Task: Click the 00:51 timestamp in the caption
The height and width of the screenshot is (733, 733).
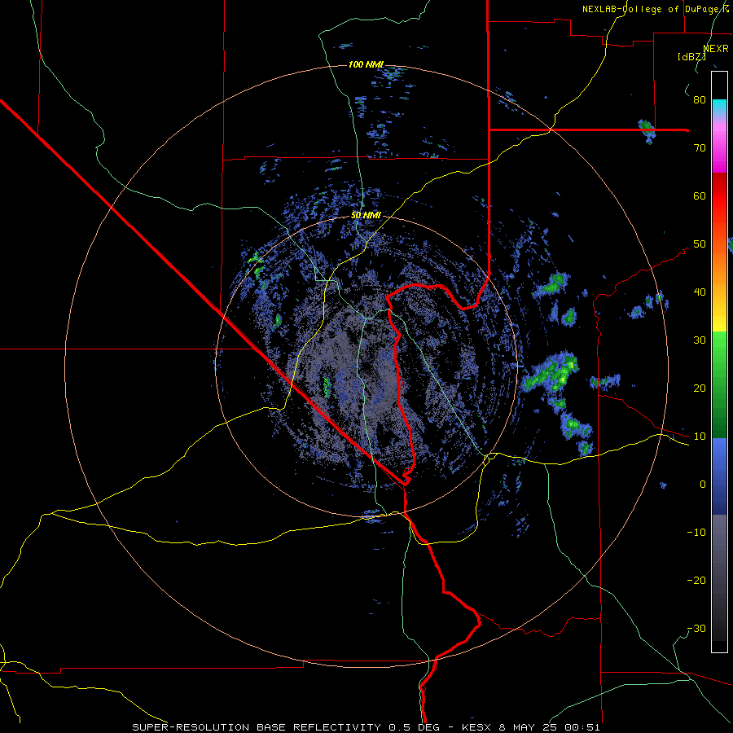Action: pyautogui.click(x=582, y=727)
